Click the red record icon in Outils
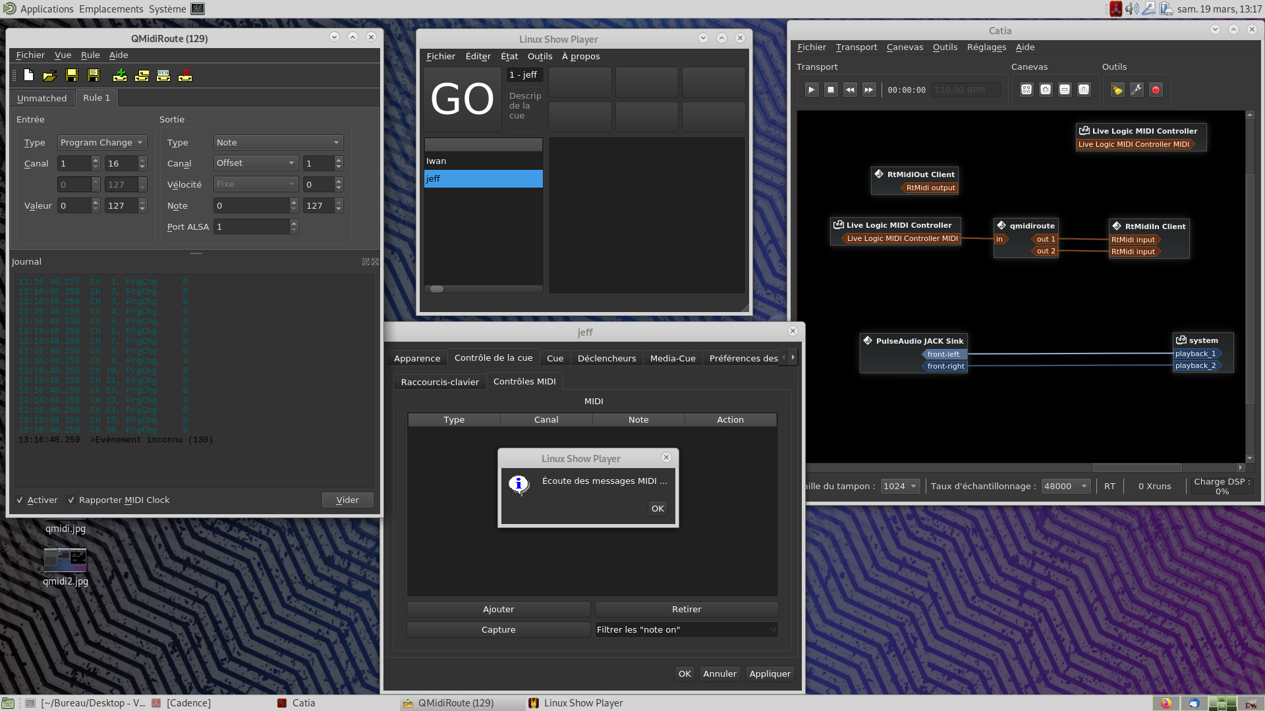The width and height of the screenshot is (1265, 711). (x=1156, y=90)
